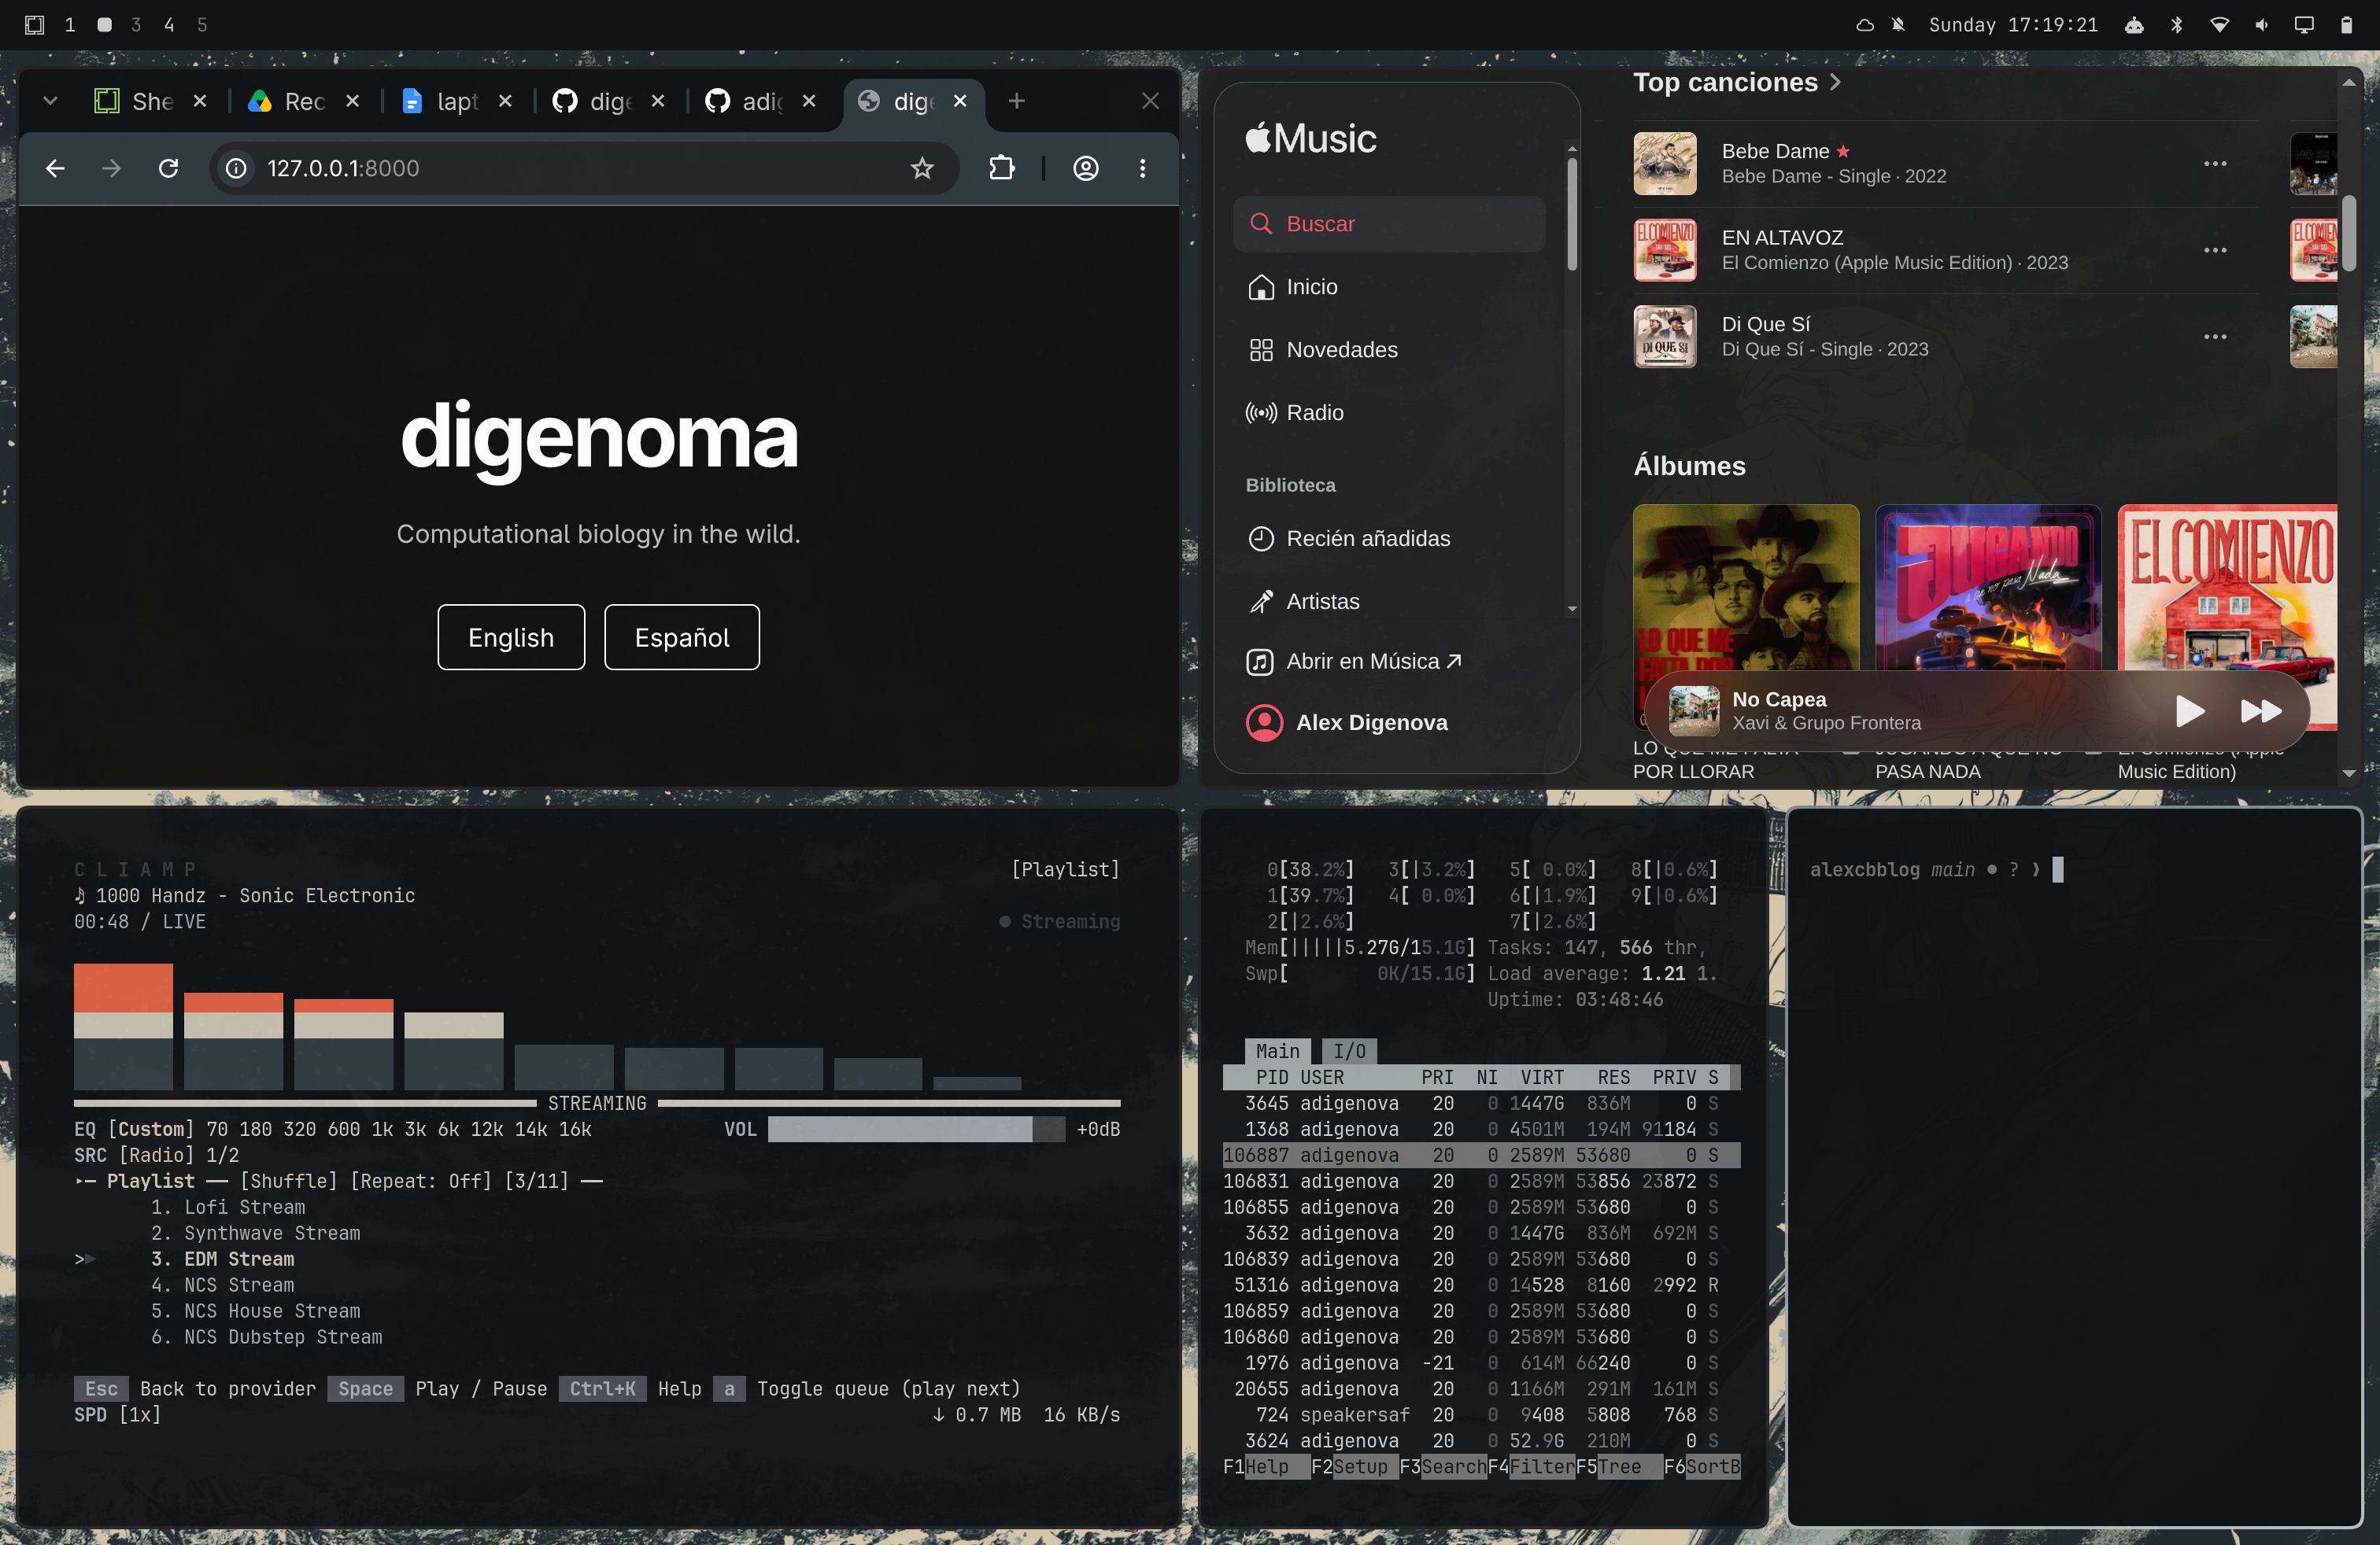Expand the browser tab search dropdown
The image size is (2380, 1545).
point(50,101)
